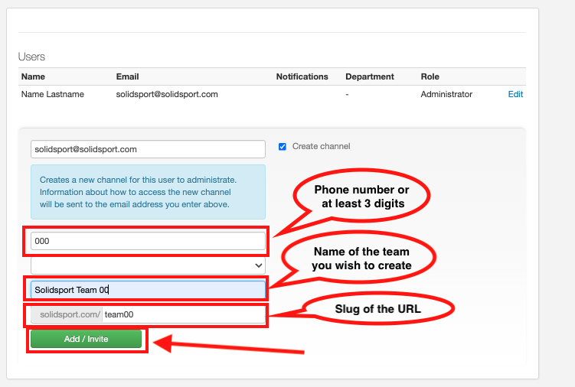Select the Solidsport Team 00 name field
575x387 pixels.
(148, 290)
